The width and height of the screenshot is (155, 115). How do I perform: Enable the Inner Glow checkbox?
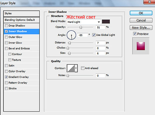[x=7, y=43]
